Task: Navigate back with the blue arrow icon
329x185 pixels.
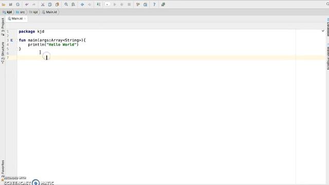Action: pos(82,5)
